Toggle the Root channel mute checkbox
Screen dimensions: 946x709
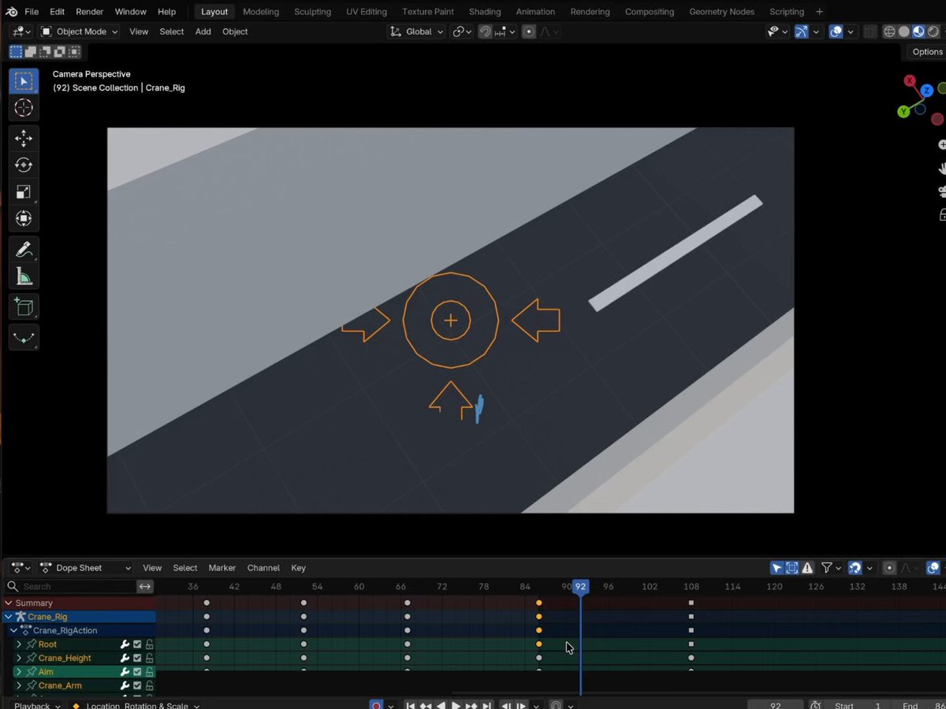pos(137,644)
